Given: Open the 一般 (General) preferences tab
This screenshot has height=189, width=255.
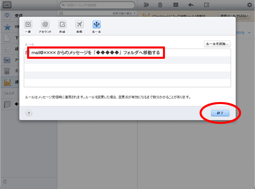Looking at the screenshot, I should pos(29,26).
